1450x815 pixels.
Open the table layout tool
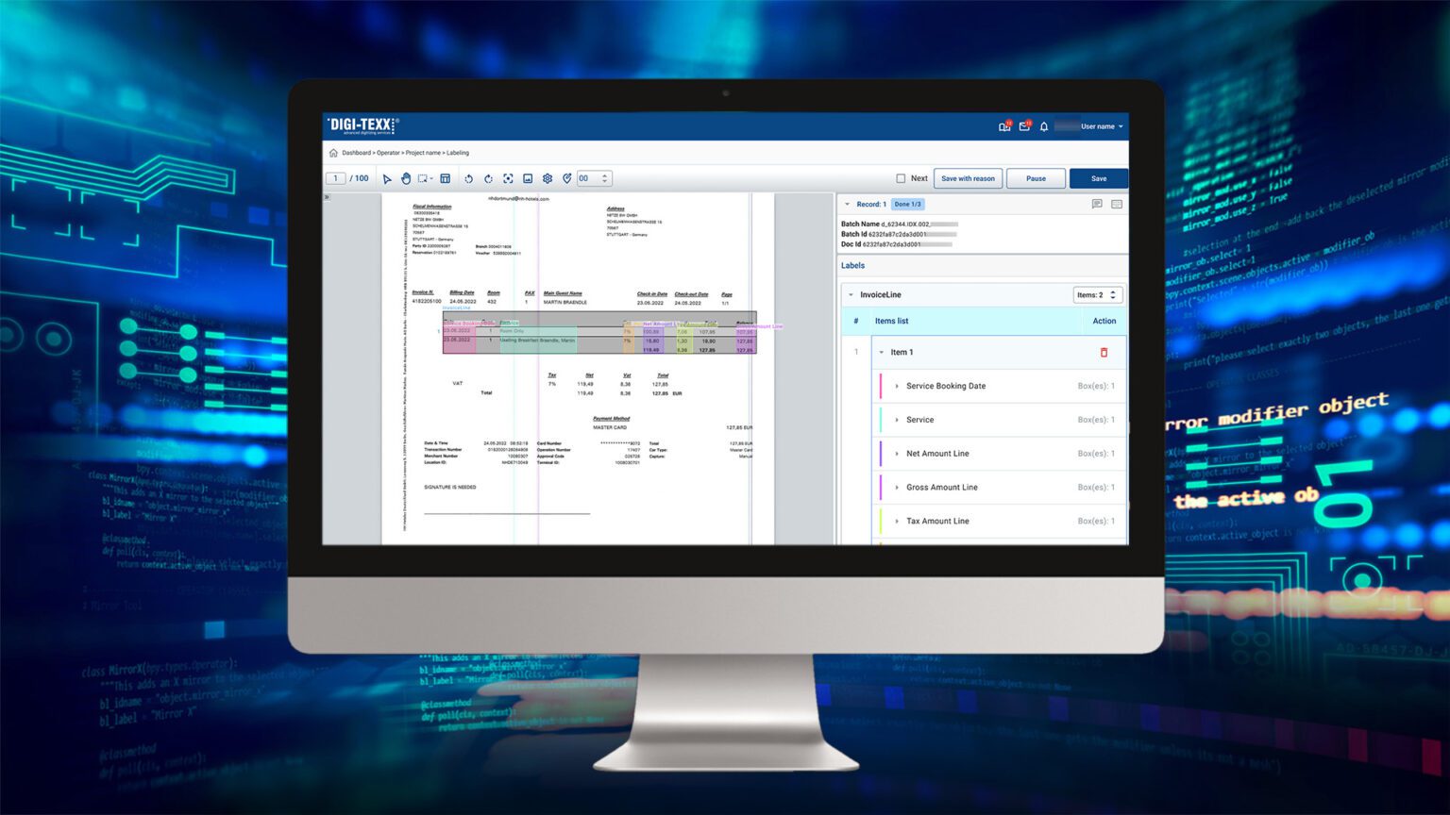[446, 178]
